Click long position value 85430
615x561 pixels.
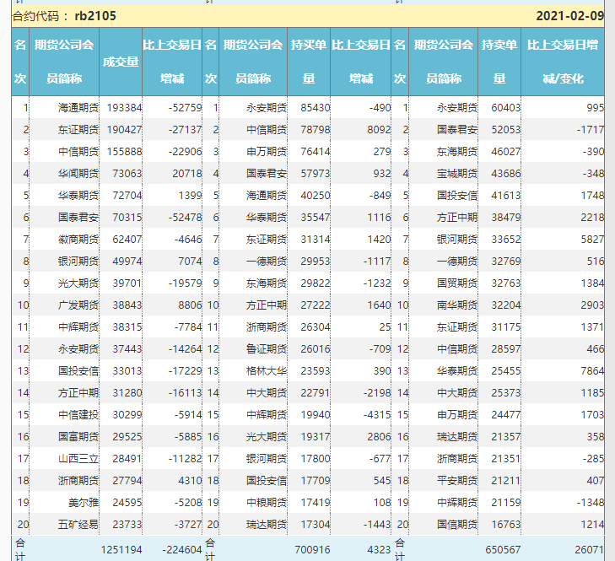(x=316, y=107)
